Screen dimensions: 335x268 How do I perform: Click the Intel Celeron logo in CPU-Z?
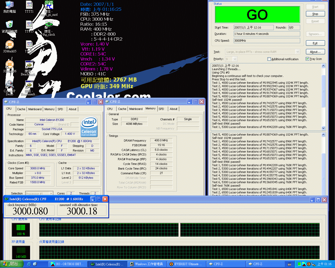tap(89, 127)
